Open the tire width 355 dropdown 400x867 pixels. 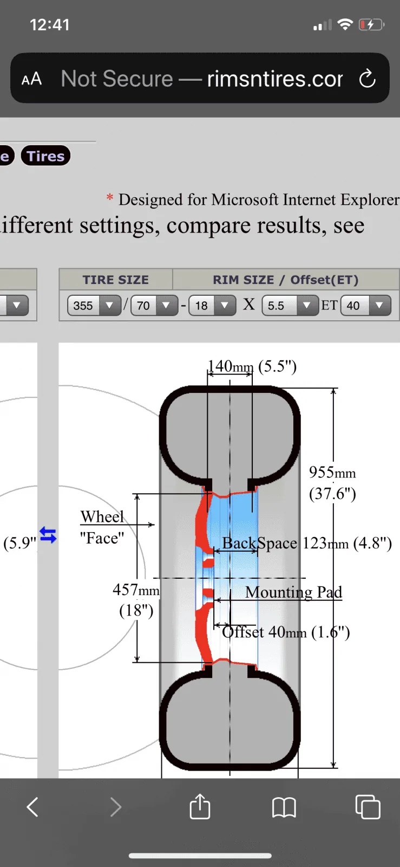94,306
